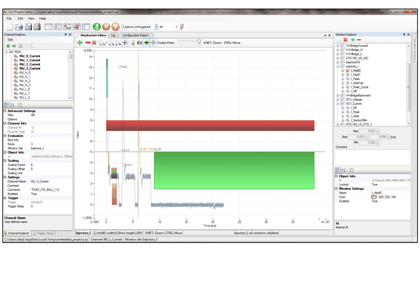Click the Save As disk-with-pencil icon
Viewport: 420px width, 290px height.
pos(37,27)
